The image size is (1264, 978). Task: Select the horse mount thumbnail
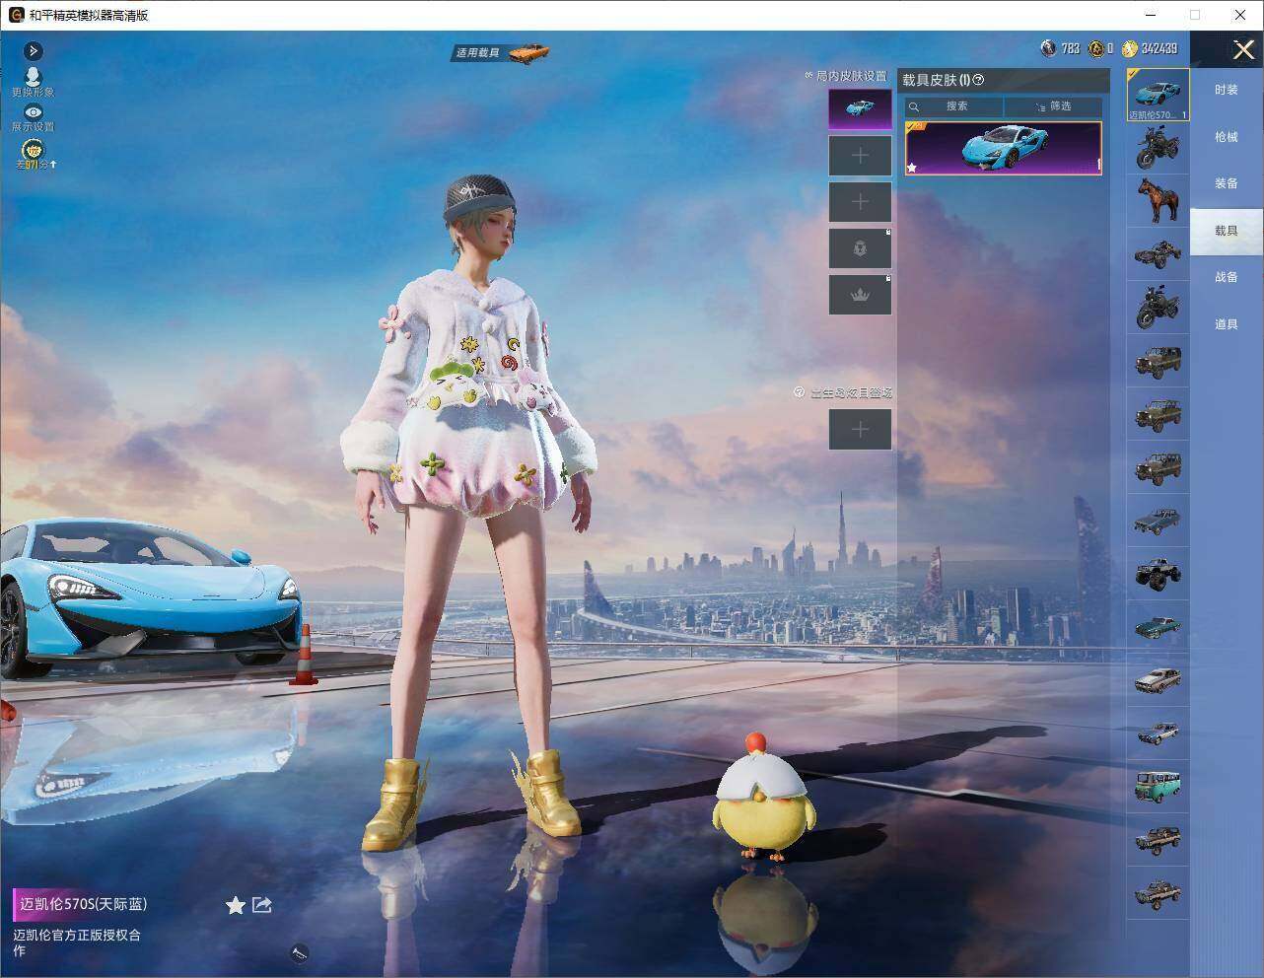(x=1158, y=200)
